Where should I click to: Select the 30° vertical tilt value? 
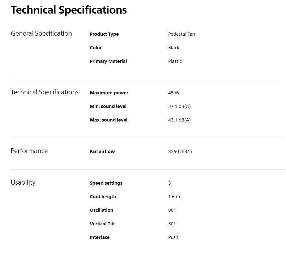[x=172, y=224]
